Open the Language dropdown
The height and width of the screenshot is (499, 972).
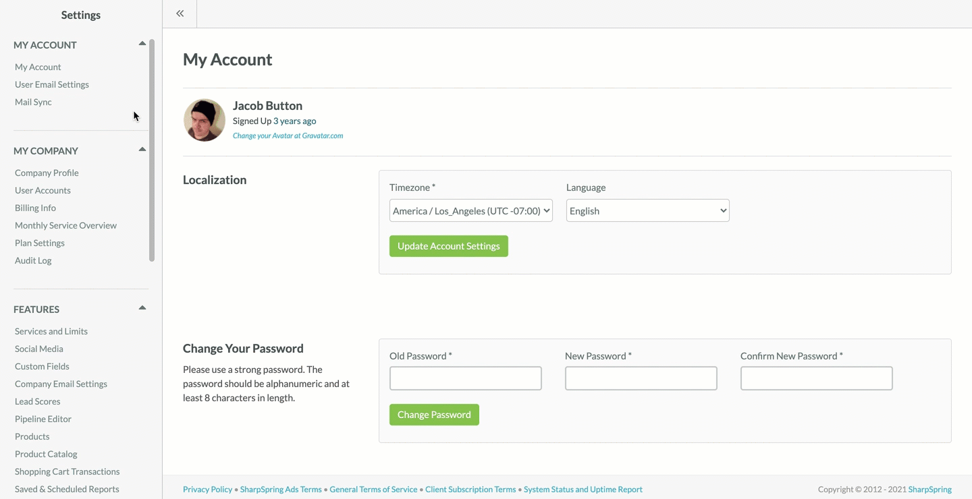click(x=647, y=211)
